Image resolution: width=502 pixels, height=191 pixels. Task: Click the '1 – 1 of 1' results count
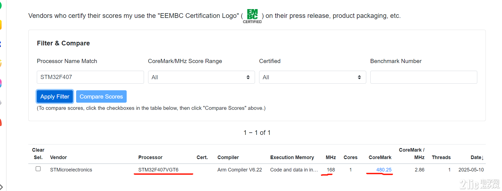[257, 133]
